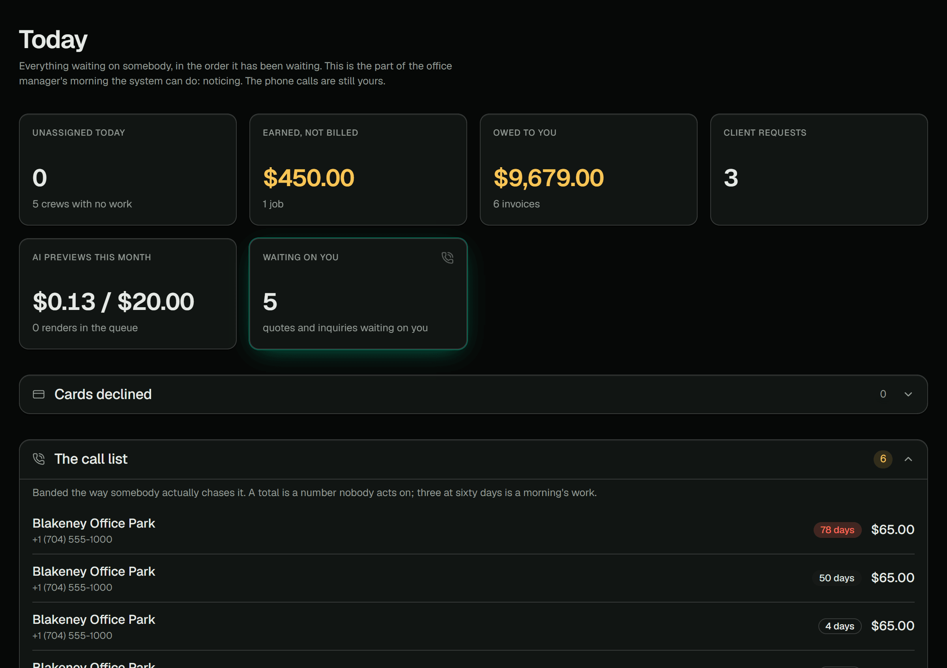This screenshot has height=668, width=947.
Task: Click the '5 crews with no work' text
Action: 82,204
